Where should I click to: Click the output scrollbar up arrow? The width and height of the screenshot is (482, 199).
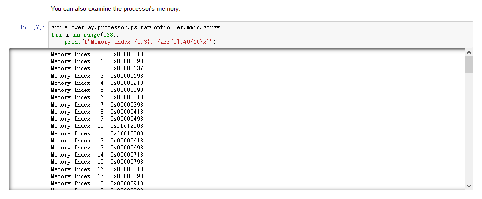coord(469,51)
